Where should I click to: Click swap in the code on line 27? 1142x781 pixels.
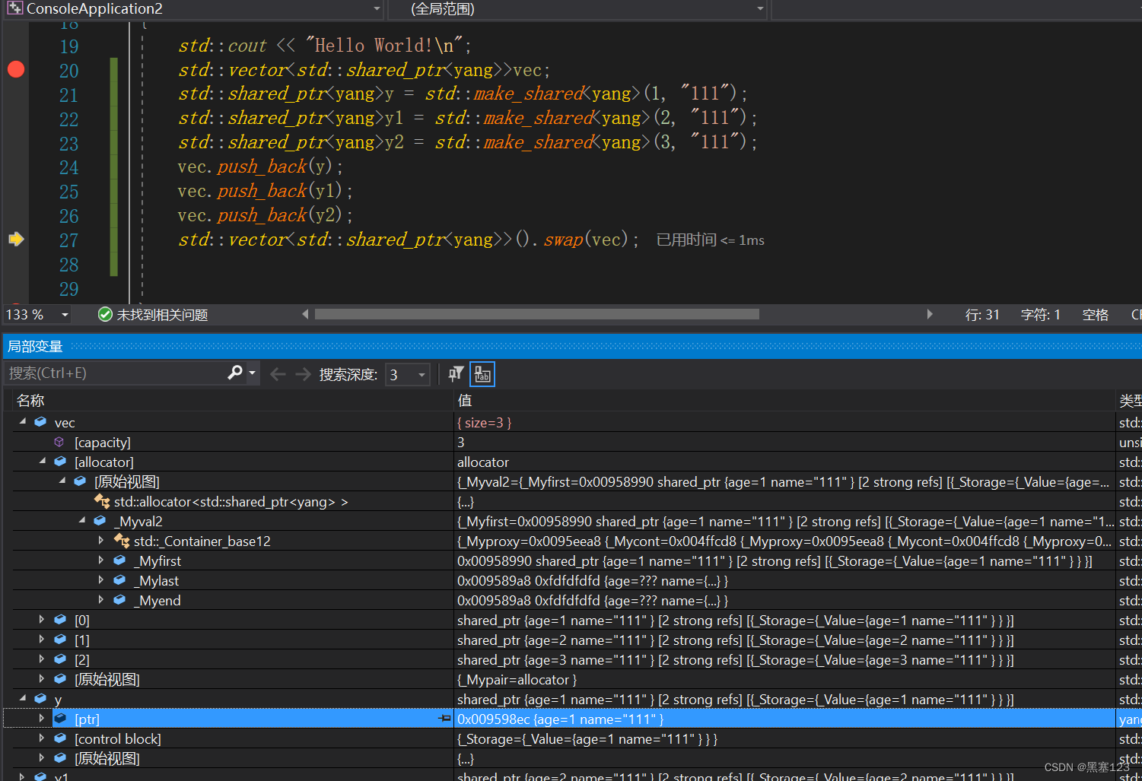(x=563, y=240)
